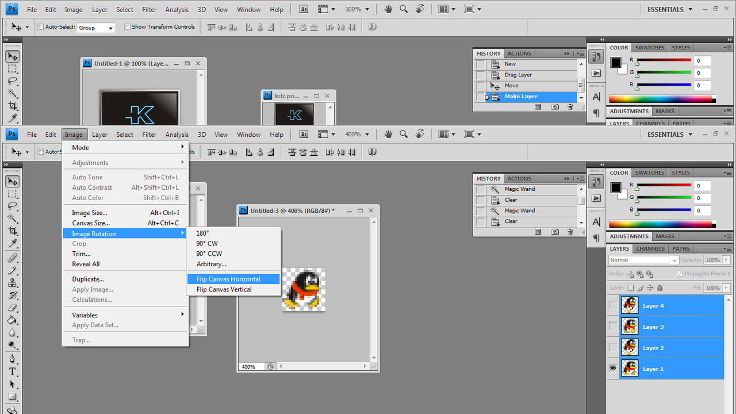
Task: Delete current state in lower History panel
Action: point(570,232)
